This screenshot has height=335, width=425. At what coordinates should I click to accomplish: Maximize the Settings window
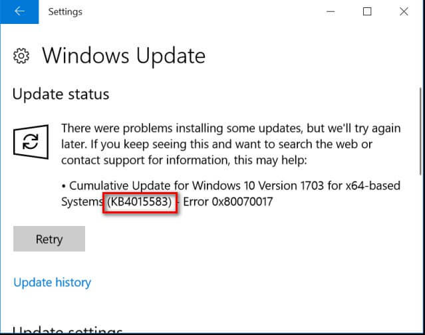point(367,12)
